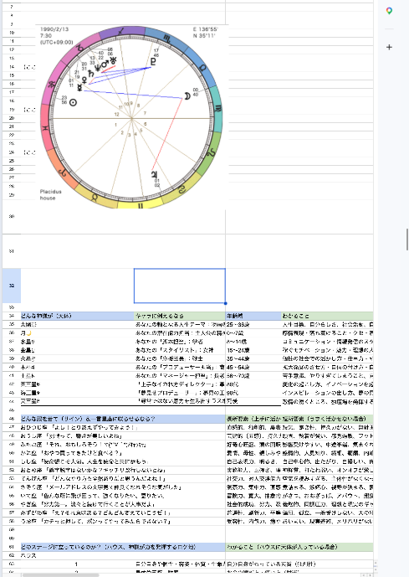Click the '年齢域' header cell
This screenshot has width=409, height=577.
(x=253, y=316)
